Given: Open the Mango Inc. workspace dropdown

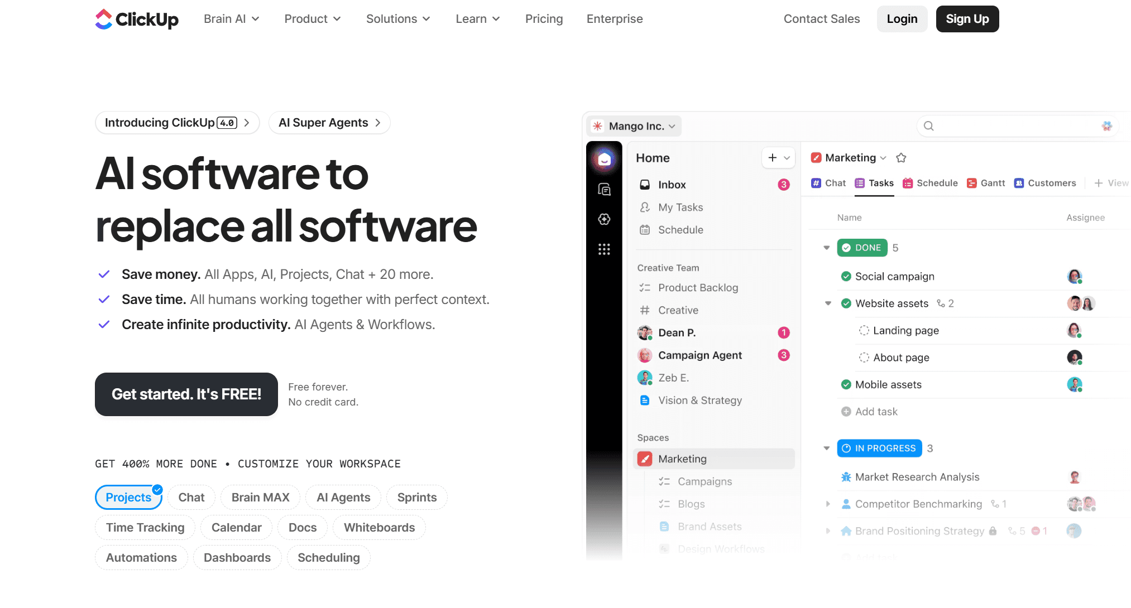Looking at the screenshot, I should [635, 126].
